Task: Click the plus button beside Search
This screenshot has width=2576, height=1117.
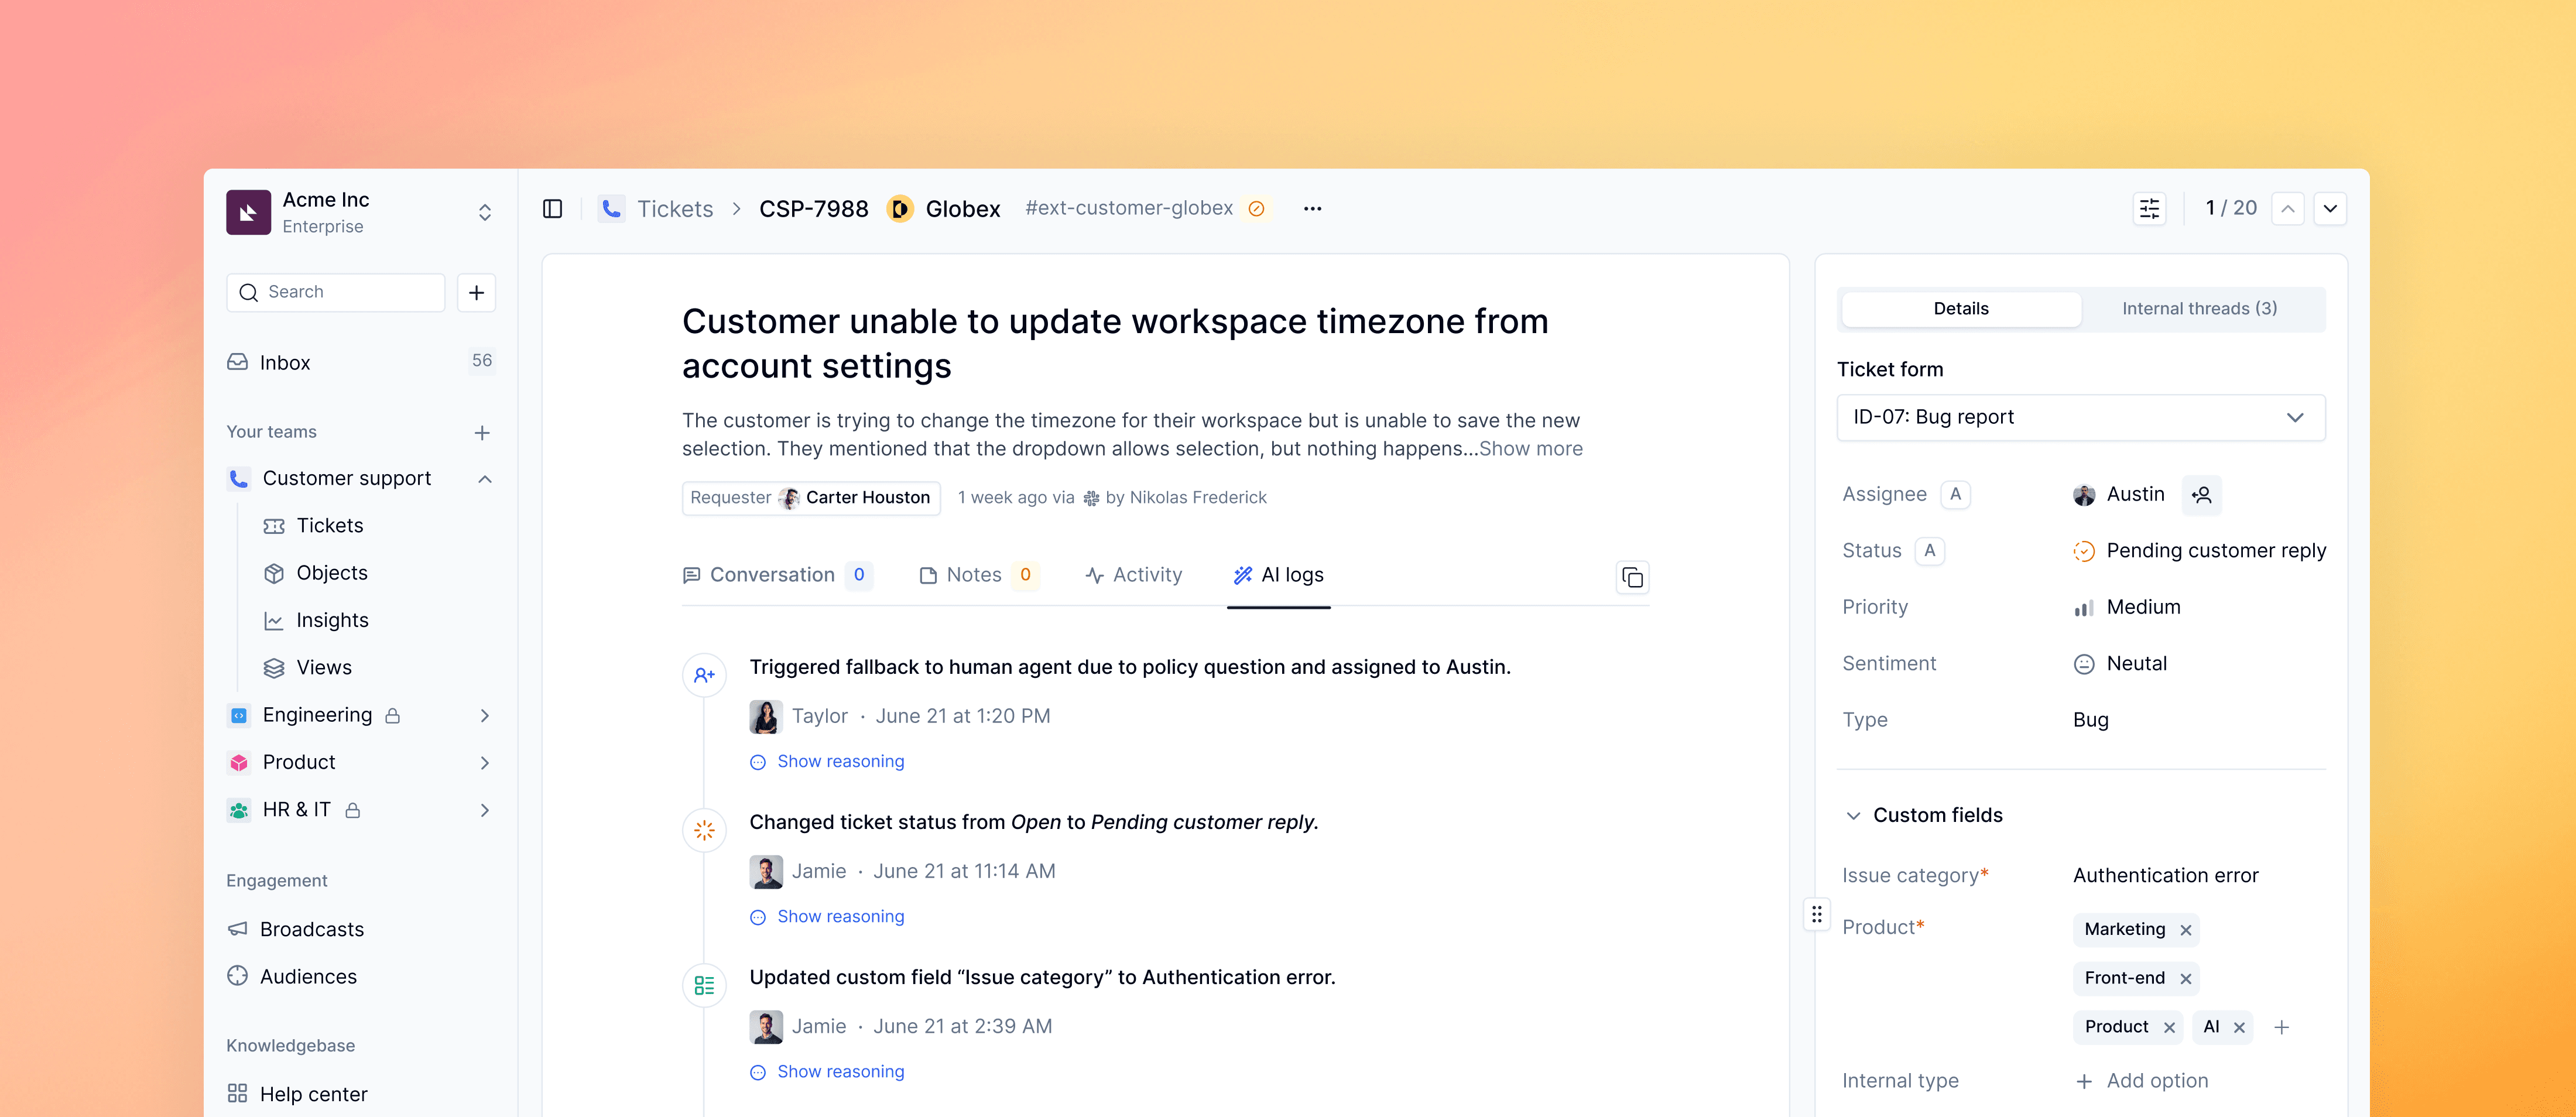Action: coord(476,292)
